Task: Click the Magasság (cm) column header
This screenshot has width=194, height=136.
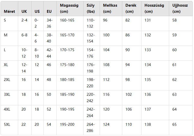Action: point(69,8)
